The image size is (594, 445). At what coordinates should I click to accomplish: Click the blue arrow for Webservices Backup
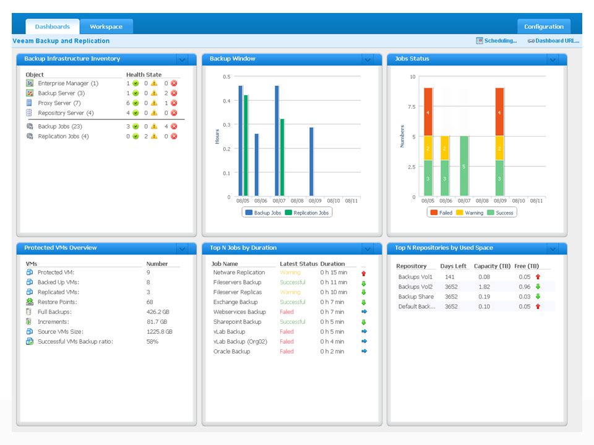(364, 311)
